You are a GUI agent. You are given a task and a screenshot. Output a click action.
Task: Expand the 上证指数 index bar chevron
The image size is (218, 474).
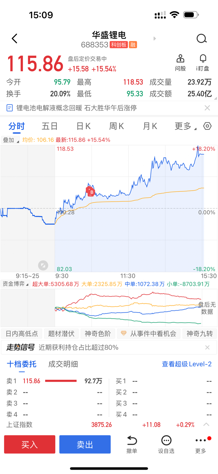tap(206, 424)
